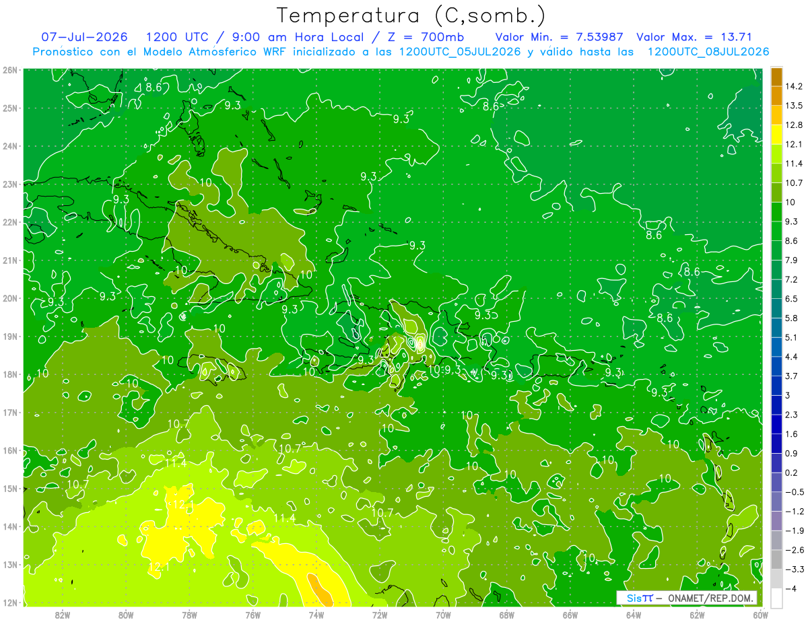Screen dimensions: 808x624
Task: Click the "Valor Min. = 7.53987" text
Action: click(559, 37)
